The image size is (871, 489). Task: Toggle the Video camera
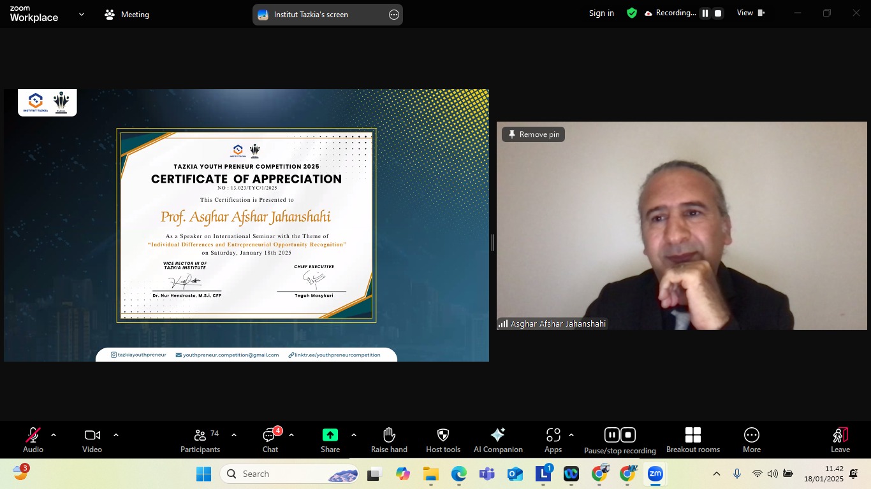click(92, 440)
